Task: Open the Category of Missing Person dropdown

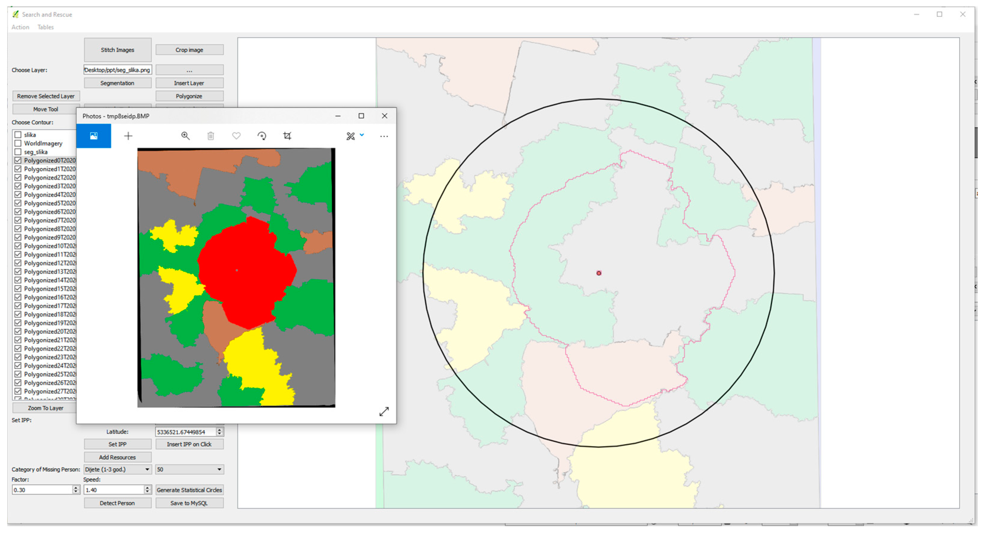Action: click(117, 469)
